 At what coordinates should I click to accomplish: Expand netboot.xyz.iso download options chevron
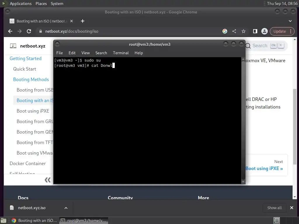[66, 208]
